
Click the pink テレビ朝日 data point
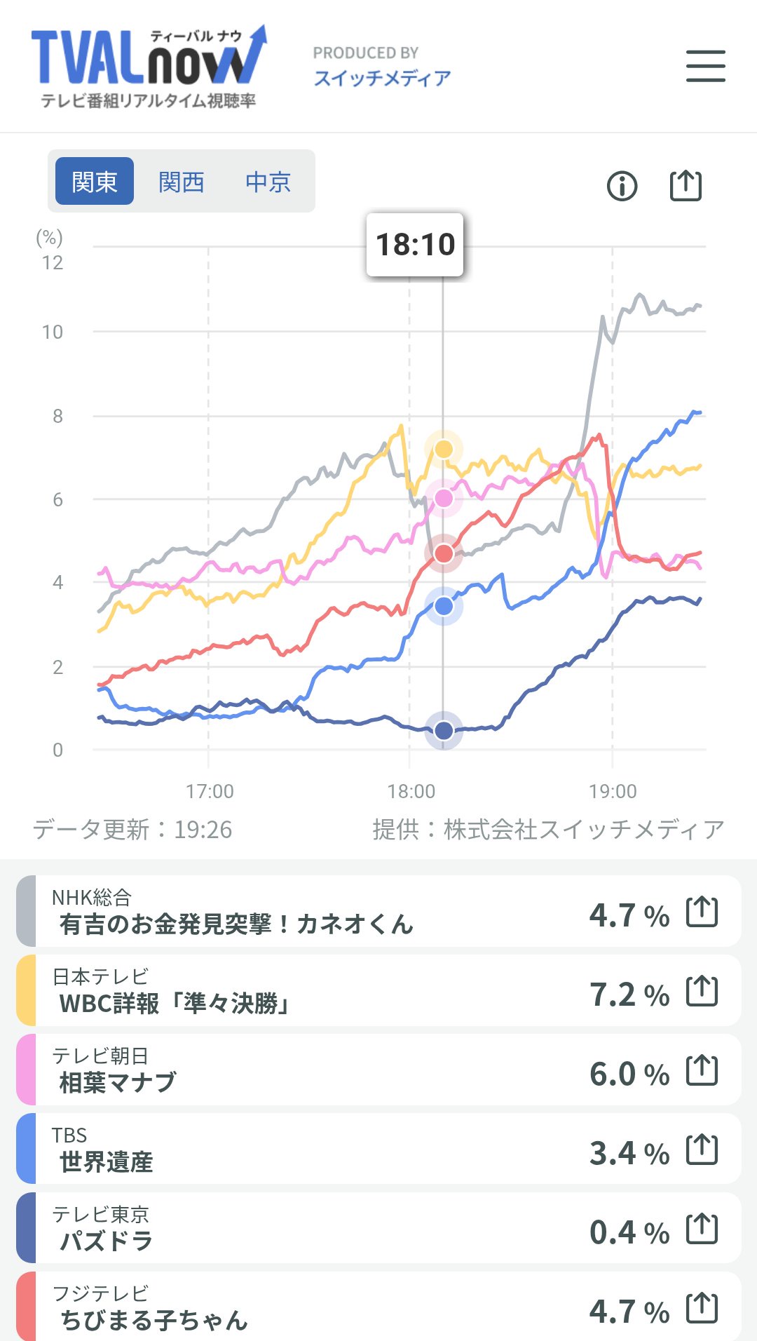coord(444,498)
